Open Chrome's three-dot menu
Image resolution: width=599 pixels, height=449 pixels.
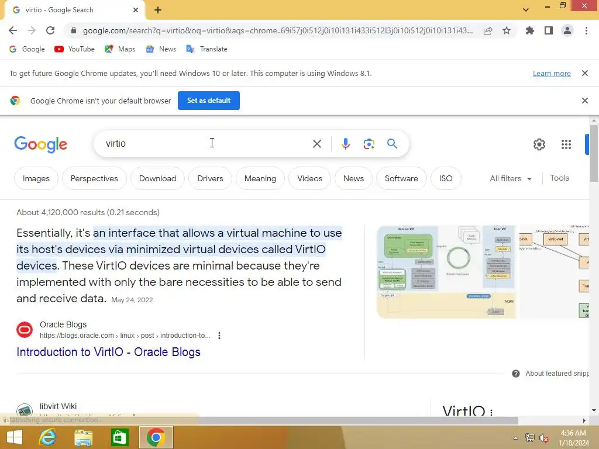586,30
